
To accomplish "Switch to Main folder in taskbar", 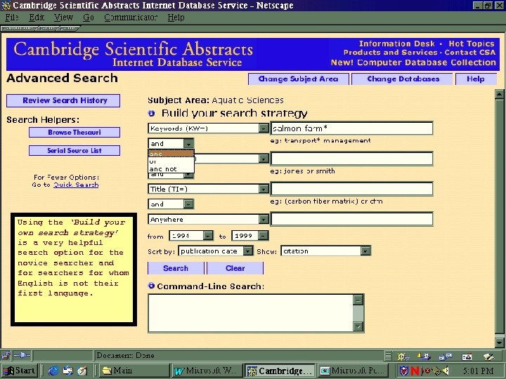I will click(x=134, y=371).
